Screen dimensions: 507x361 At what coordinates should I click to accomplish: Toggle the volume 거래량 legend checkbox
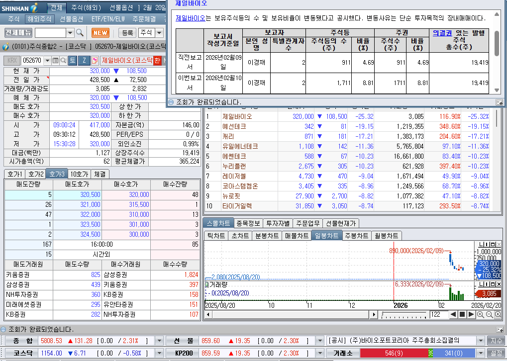click(x=207, y=285)
